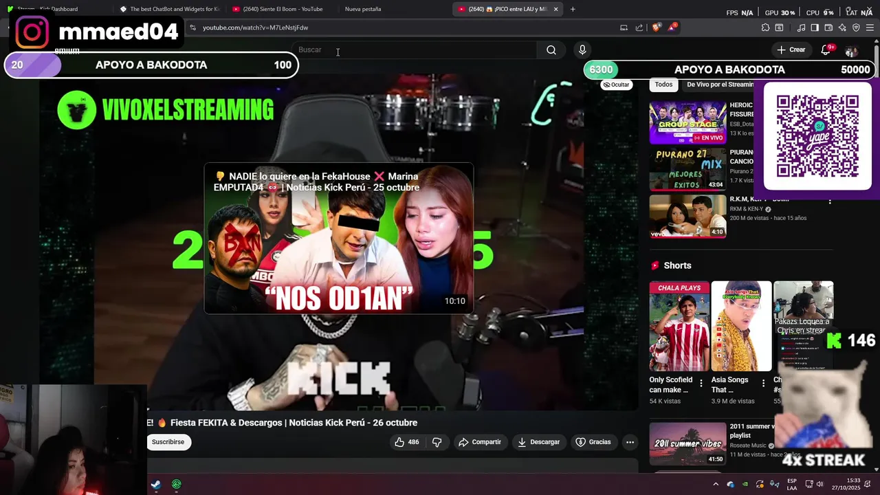Open the GROUP STAGE live video thumbnail
Screen dimensions: 880x495
point(687,123)
